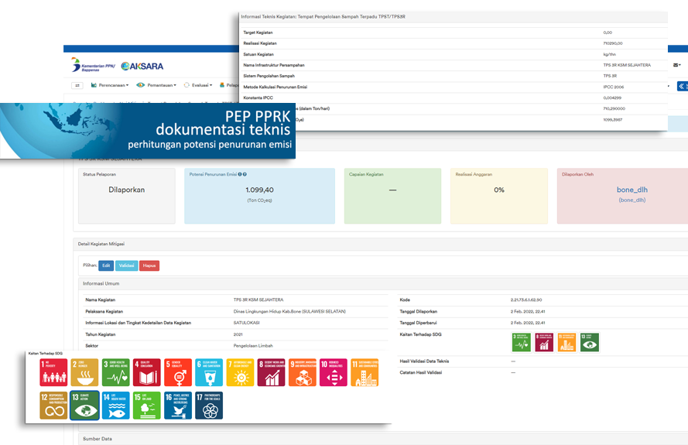This screenshot has height=445, width=688.
Task: Open the Evaluasi dropdown menu
Action: pyautogui.click(x=200, y=85)
